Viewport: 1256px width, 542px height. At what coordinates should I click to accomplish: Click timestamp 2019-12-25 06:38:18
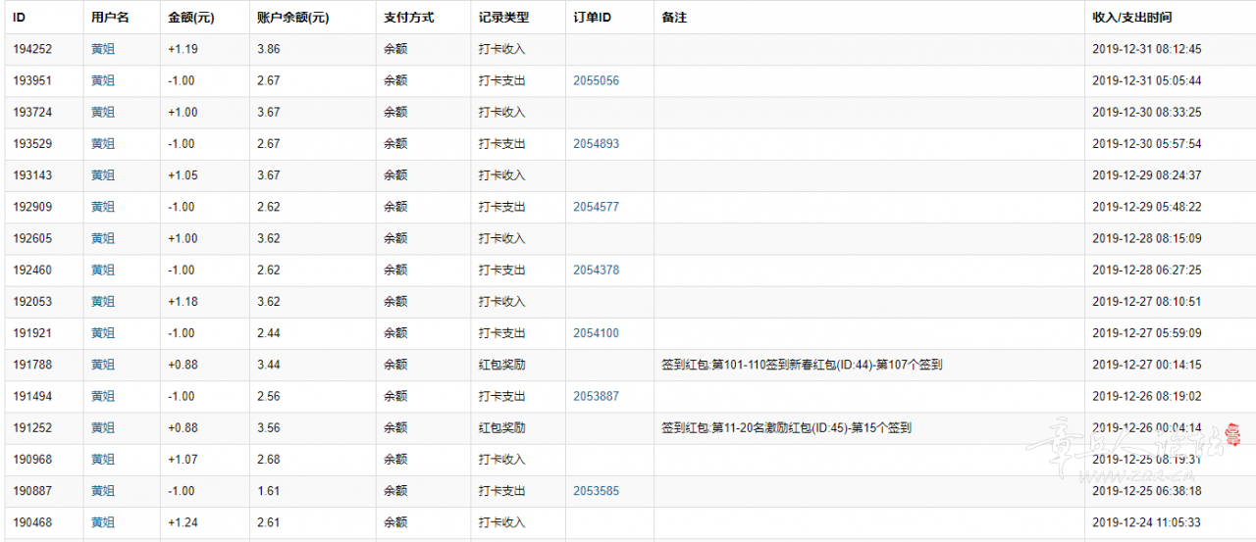point(1146,491)
